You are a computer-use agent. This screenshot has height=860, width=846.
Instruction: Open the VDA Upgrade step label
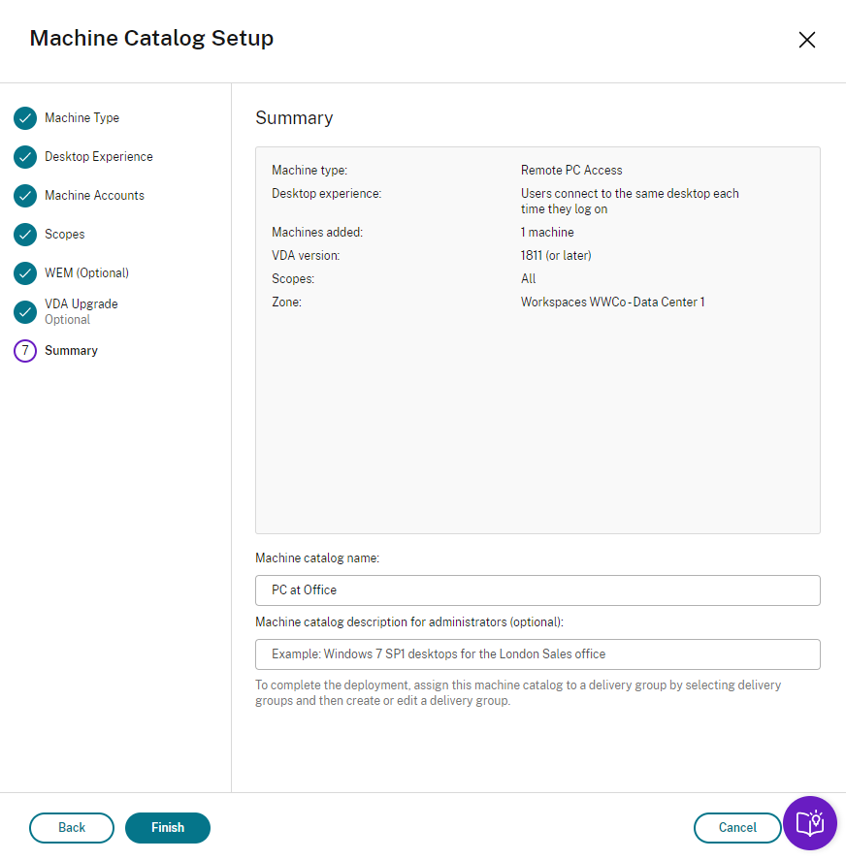coord(81,304)
